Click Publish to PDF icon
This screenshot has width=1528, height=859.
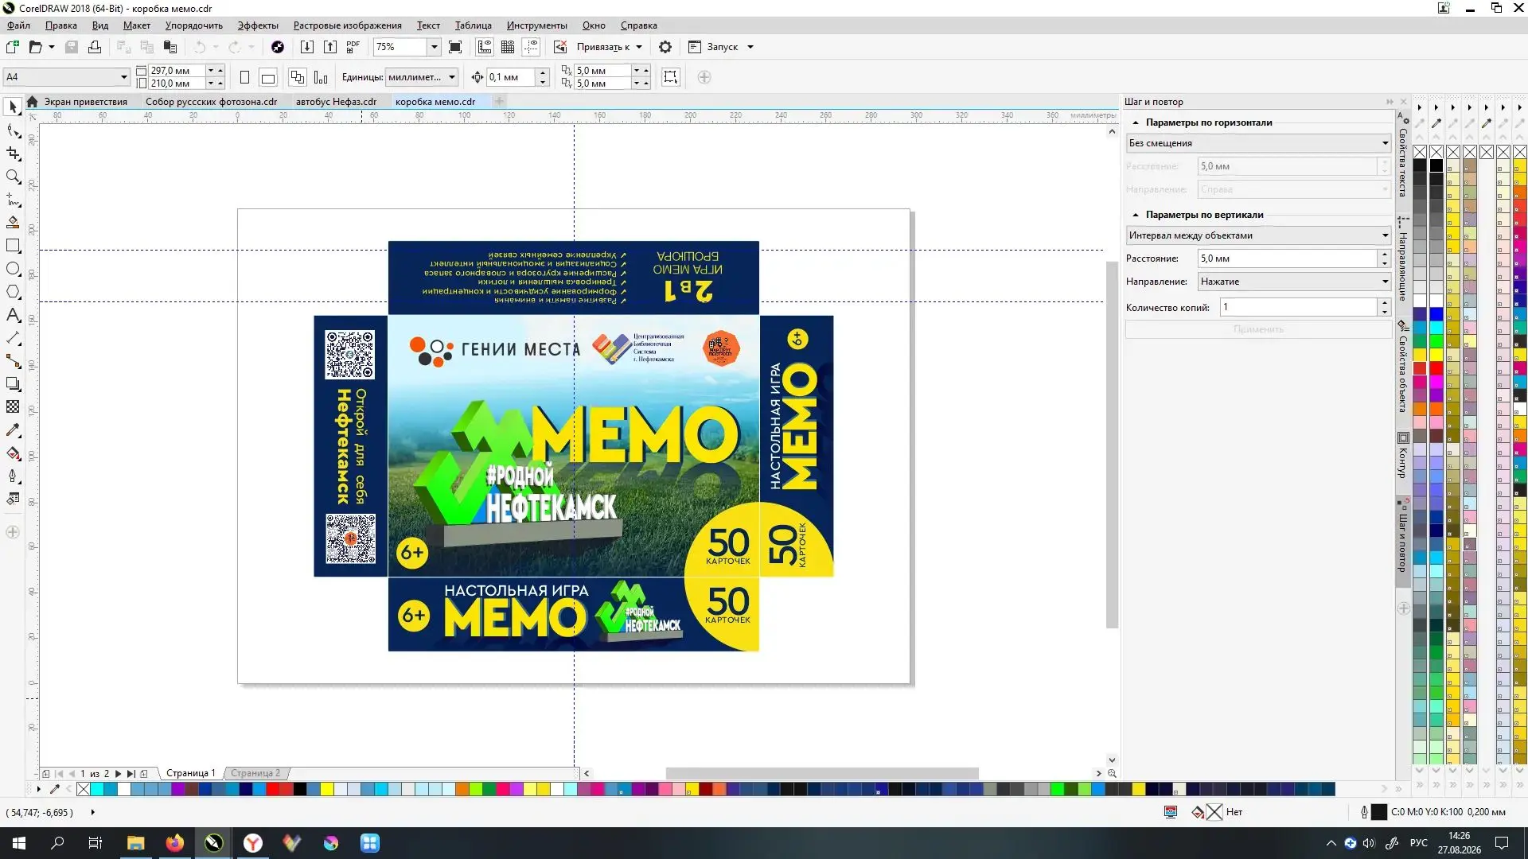pos(353,47)
